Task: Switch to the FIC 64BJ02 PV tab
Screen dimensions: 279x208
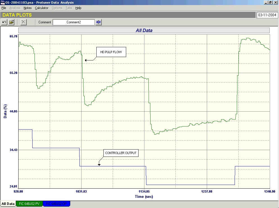Action: coord(29,204)
